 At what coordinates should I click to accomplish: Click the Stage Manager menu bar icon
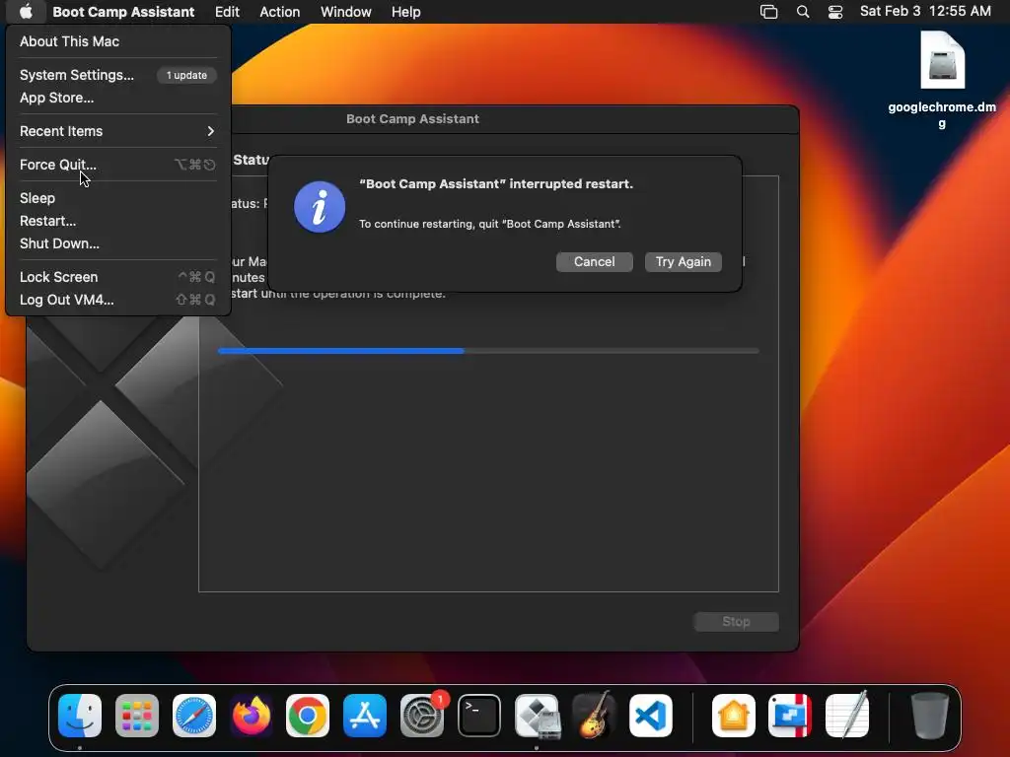[769, 12]
